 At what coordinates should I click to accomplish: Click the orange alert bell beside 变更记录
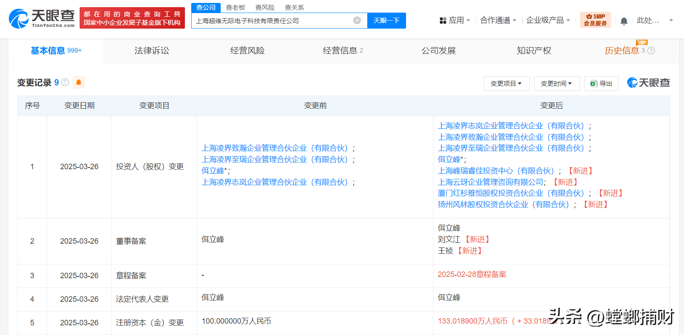[79, 82]
